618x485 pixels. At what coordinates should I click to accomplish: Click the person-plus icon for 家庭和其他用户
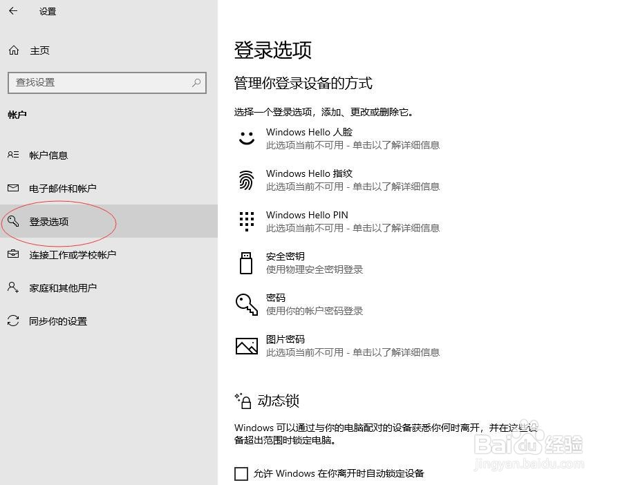pos(13,287)
